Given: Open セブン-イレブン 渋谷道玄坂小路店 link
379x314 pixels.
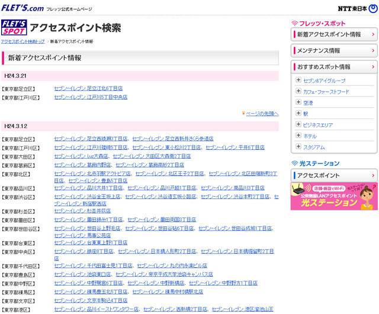Looking at the screenshot, I should click(x=160, y=197).
